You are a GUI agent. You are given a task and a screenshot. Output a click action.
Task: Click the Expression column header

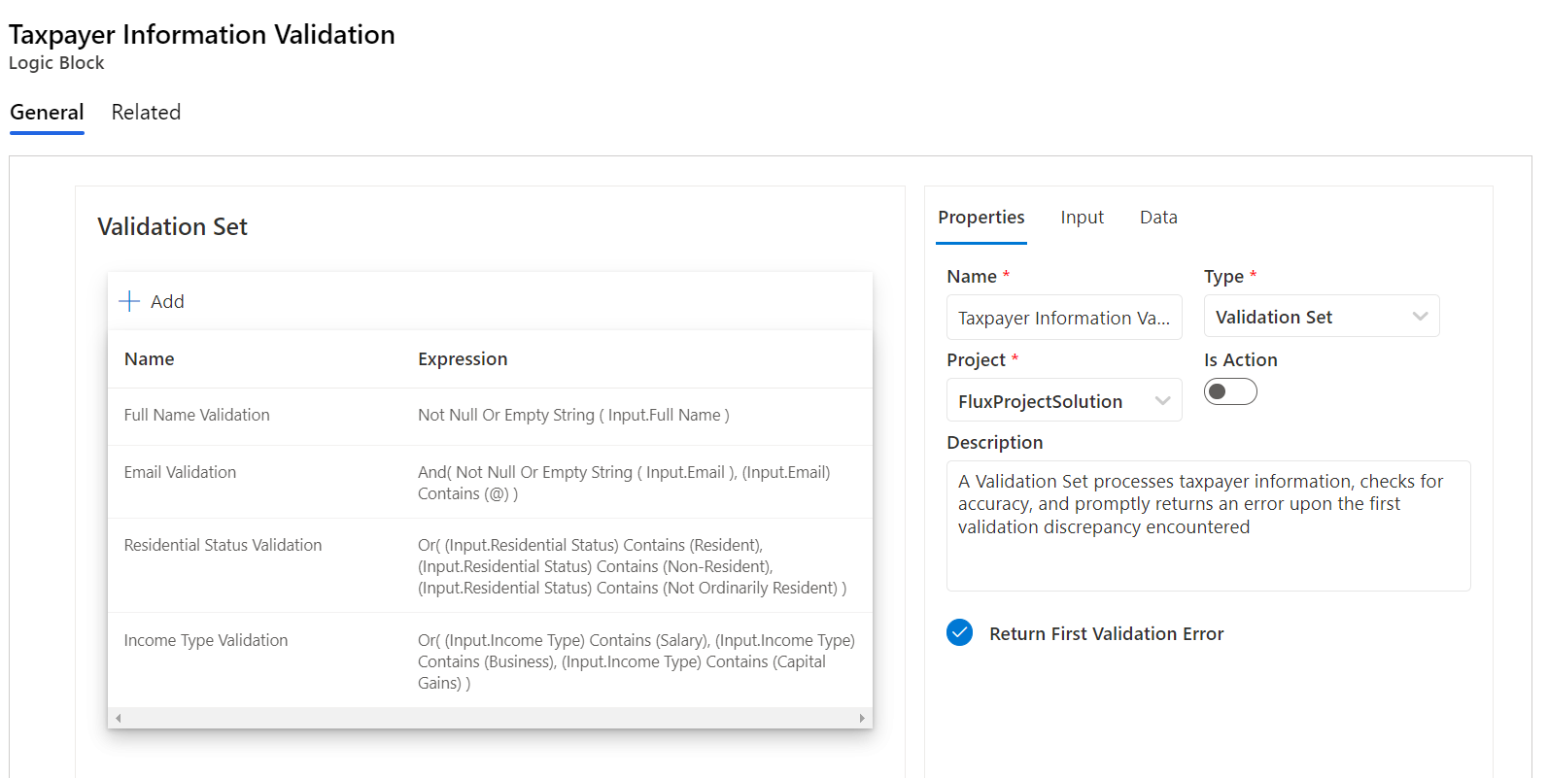[463, 358]
